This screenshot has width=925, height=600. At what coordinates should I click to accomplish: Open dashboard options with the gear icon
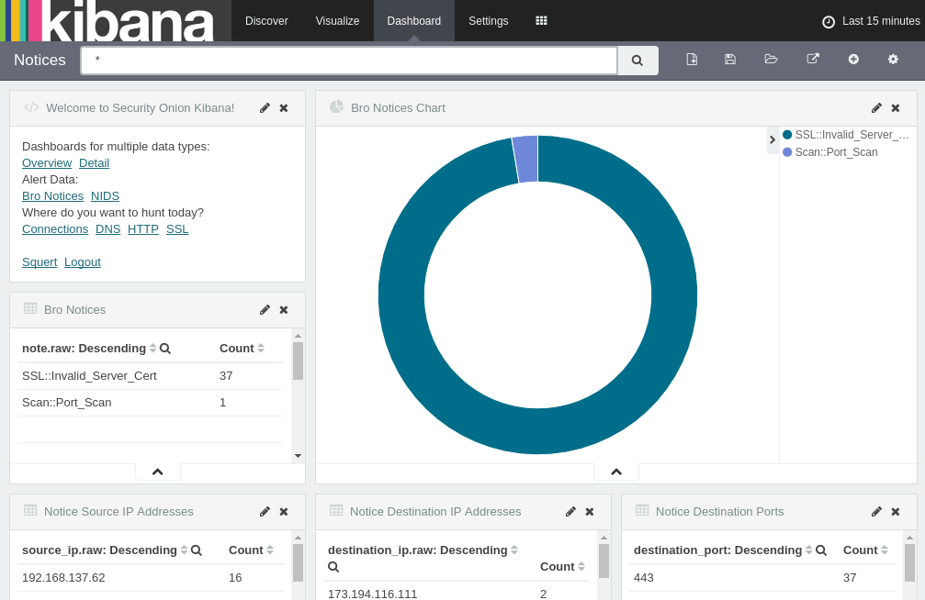[892, 59]
